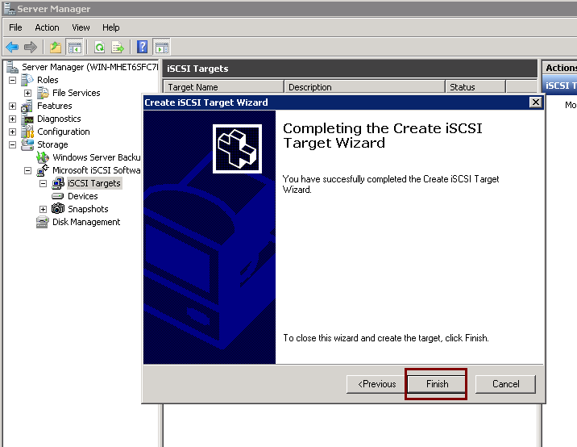Open the File menu
This screenshot has width=577, height=447.
(x=15, y=27)
